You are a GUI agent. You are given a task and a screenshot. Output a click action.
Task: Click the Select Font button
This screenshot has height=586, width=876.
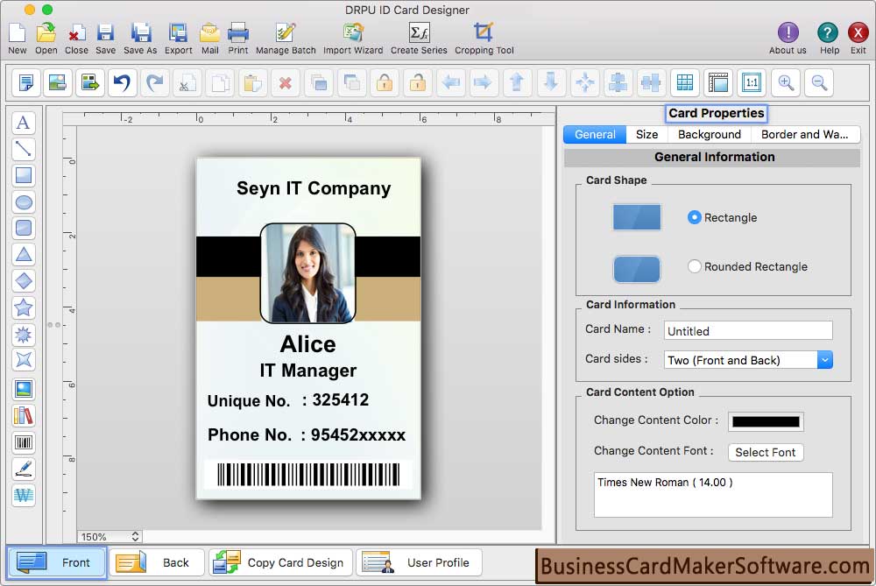pos(766,453)
